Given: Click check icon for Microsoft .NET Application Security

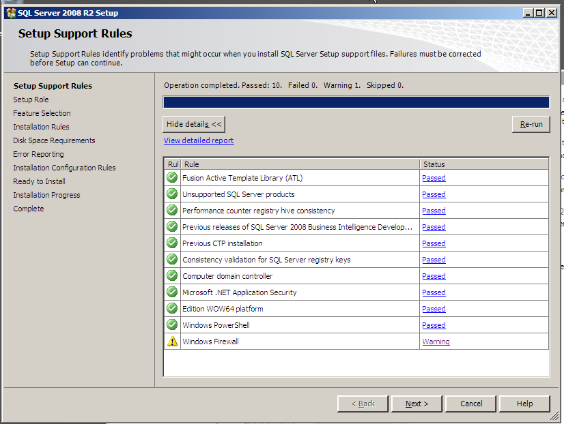Looking at the screenshot, I should [x=172, y=292].
